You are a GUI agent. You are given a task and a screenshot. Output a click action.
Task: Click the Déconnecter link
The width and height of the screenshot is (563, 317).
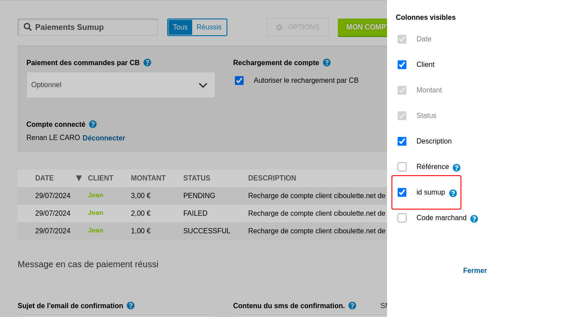(104, 138)
